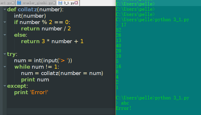Click the terminal output value '13'
This screenshot has height=115, width=201.
point(119,41)
